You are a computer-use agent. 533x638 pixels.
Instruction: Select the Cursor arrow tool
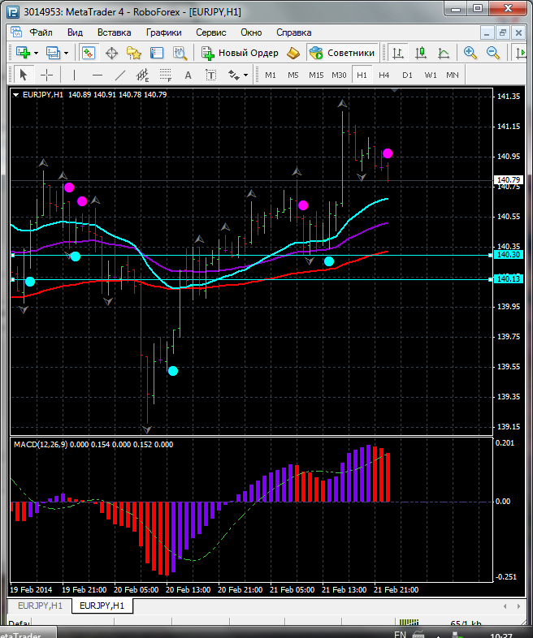[x=24, y=75]
